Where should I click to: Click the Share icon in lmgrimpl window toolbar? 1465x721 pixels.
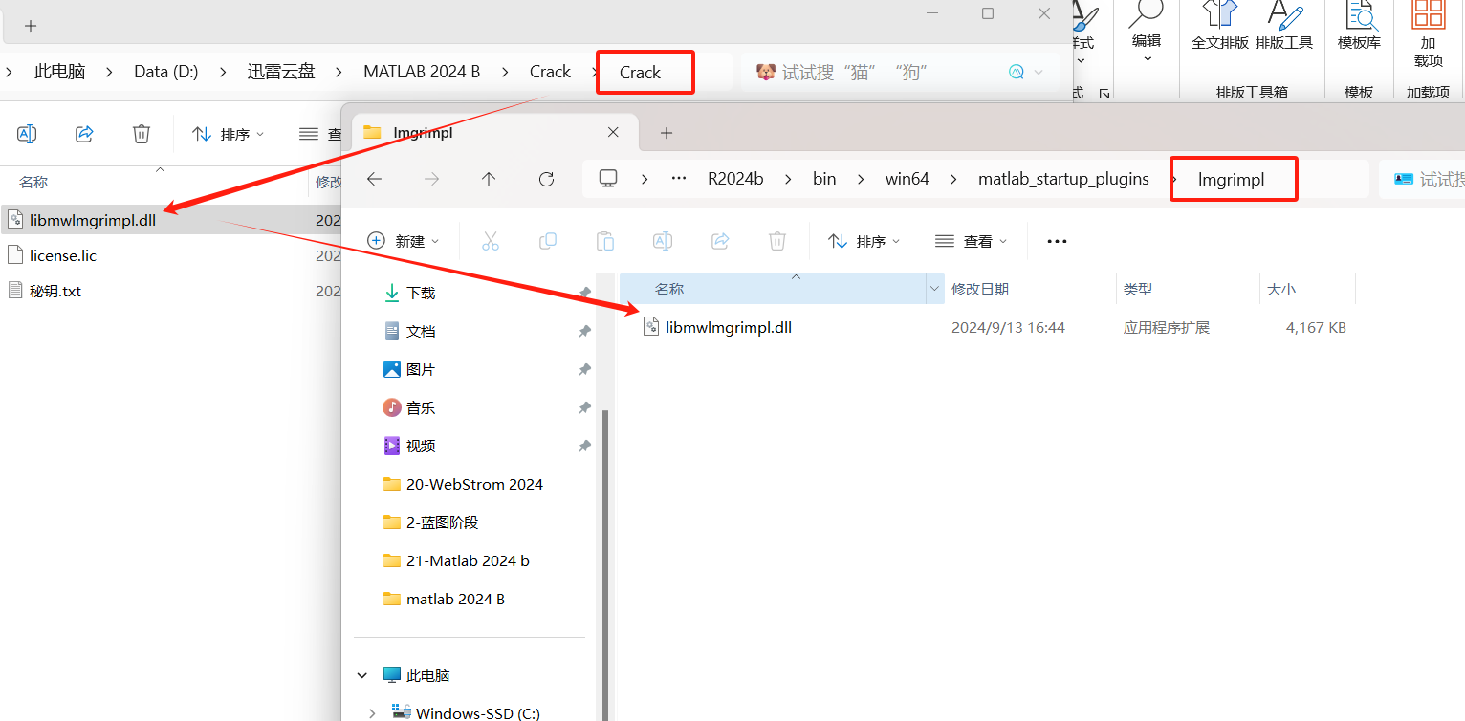[x=720, y=241]
